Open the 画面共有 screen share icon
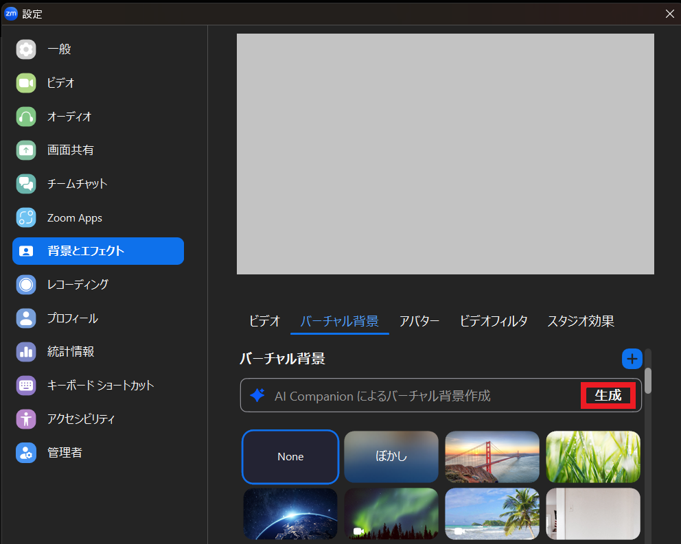This screenshot has width=681, height=544. (26, 150)
